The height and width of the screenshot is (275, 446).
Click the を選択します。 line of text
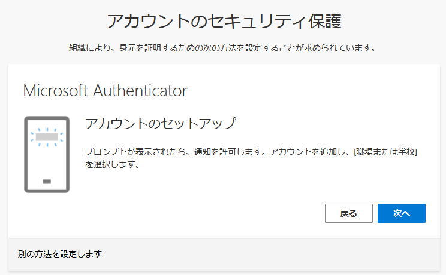112,164
